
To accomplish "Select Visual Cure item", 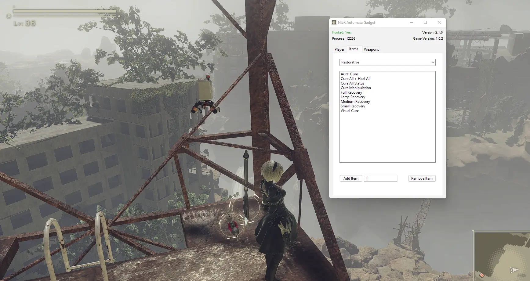I will [350, 111].
